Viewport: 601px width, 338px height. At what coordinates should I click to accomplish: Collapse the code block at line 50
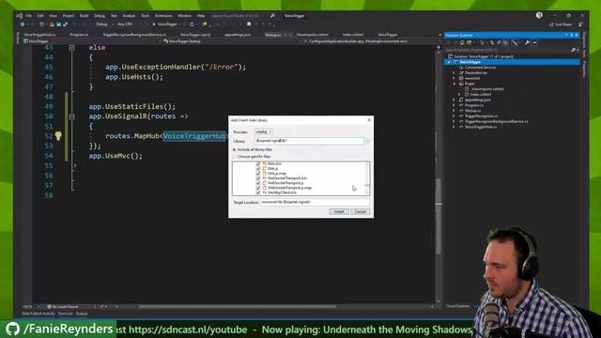coord(71,116)
